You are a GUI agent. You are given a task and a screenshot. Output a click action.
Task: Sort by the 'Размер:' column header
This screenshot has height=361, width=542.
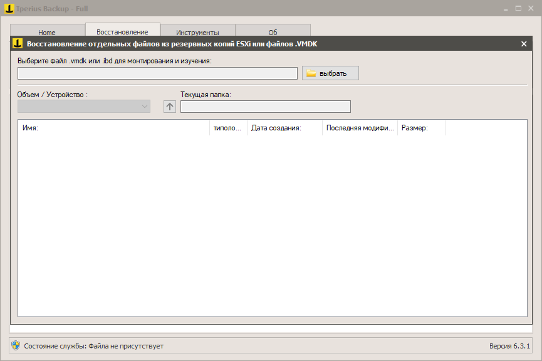(x=422, y=128)
